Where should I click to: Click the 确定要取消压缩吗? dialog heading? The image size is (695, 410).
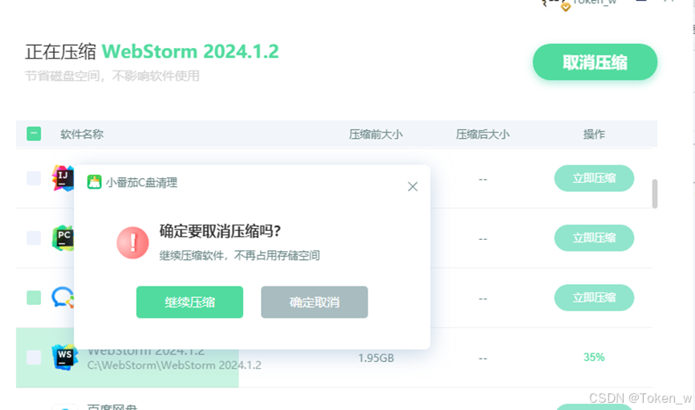pyautogui.click(x=220, y=231)
